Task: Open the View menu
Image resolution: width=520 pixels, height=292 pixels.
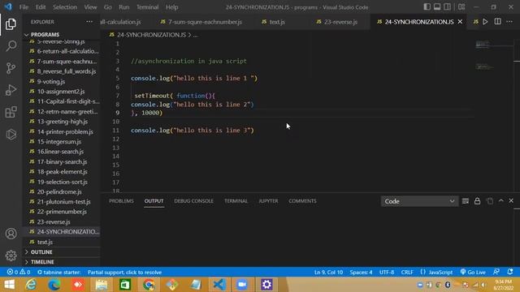Action: click(x=90, y=7)
